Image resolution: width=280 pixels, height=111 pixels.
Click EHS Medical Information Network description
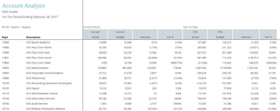(x=46, y=109)
